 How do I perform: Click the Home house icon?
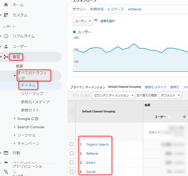tap(6, 5)
